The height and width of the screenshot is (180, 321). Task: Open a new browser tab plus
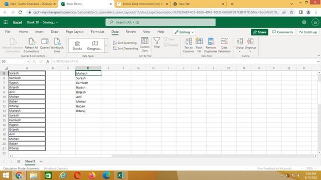point(232,4)
